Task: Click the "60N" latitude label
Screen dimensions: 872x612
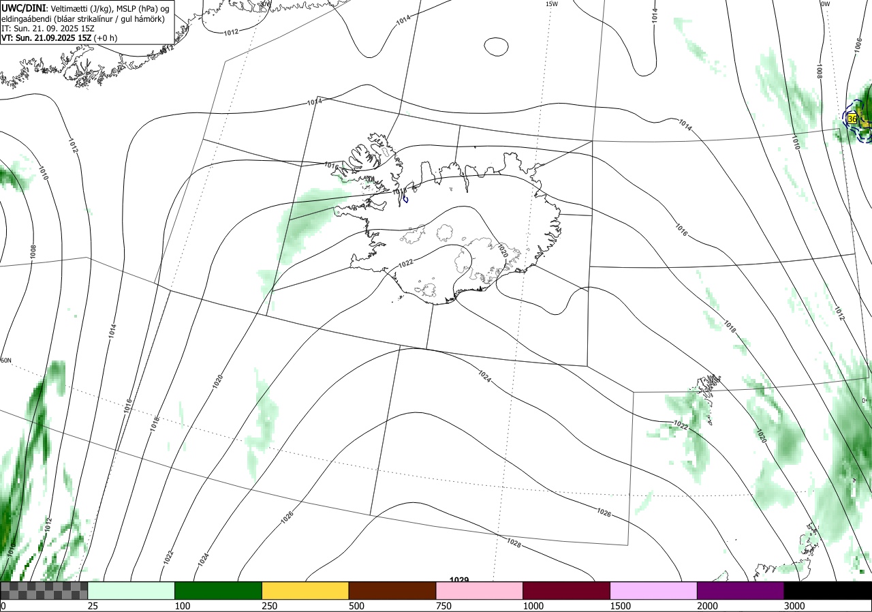Action: coord(6,361)
